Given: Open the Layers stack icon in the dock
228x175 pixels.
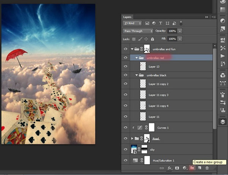Looking at the screenshot, I should pyautogui.click(x=223, y=122).
